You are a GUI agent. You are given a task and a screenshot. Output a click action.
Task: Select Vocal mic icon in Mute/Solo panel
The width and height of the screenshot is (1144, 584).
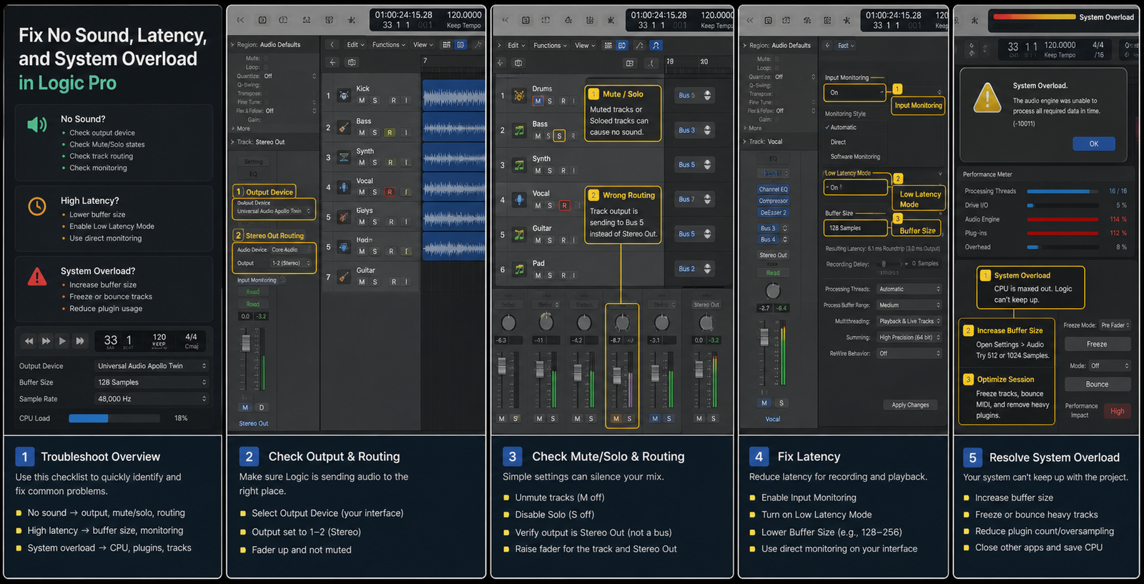click(520, 199)
